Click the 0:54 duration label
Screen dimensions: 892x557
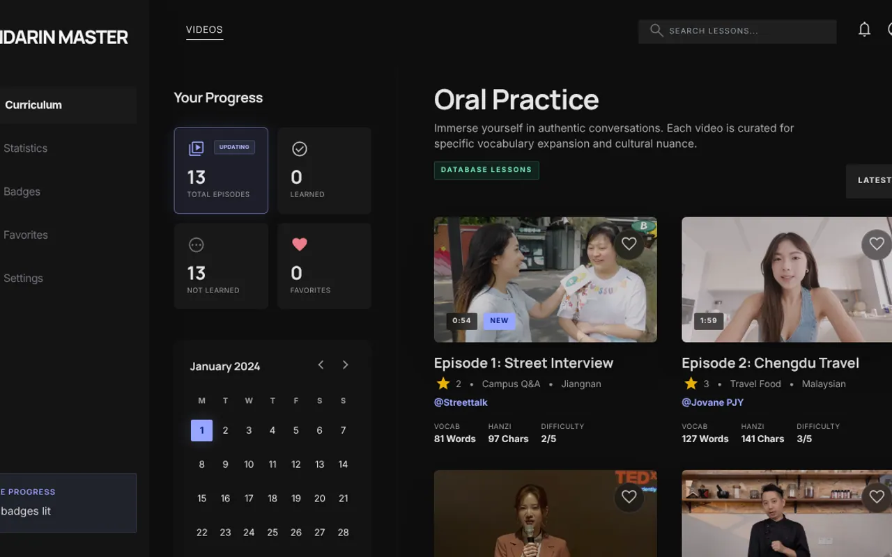point(462,321)
